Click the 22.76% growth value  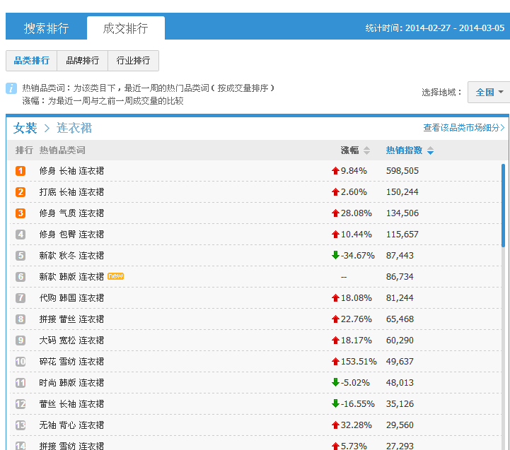coord(357,319)
